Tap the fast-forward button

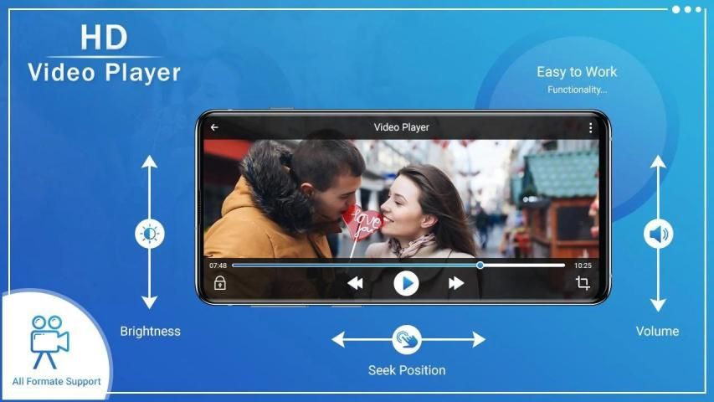tap(456, 283)
